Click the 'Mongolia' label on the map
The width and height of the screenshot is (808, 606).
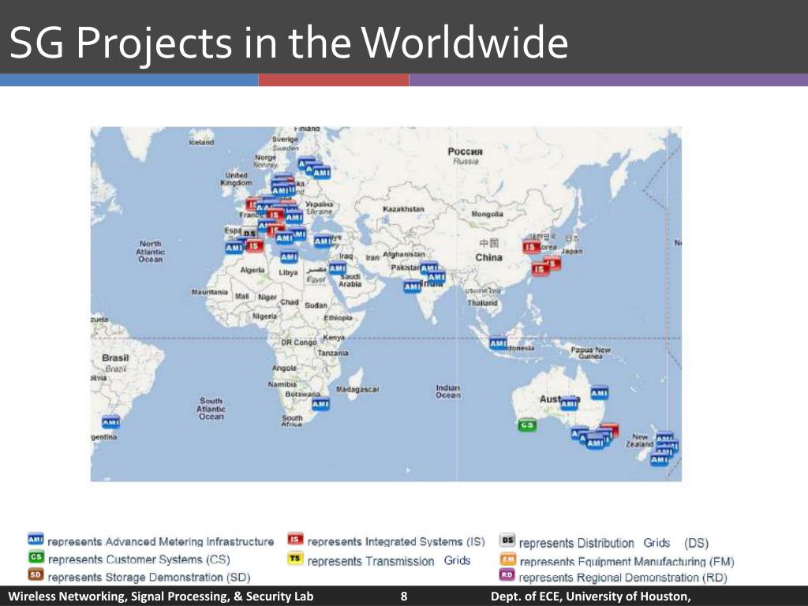tap(487, 214)
